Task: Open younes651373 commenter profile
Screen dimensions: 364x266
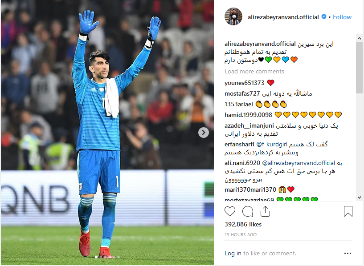Action: [244, 83]
